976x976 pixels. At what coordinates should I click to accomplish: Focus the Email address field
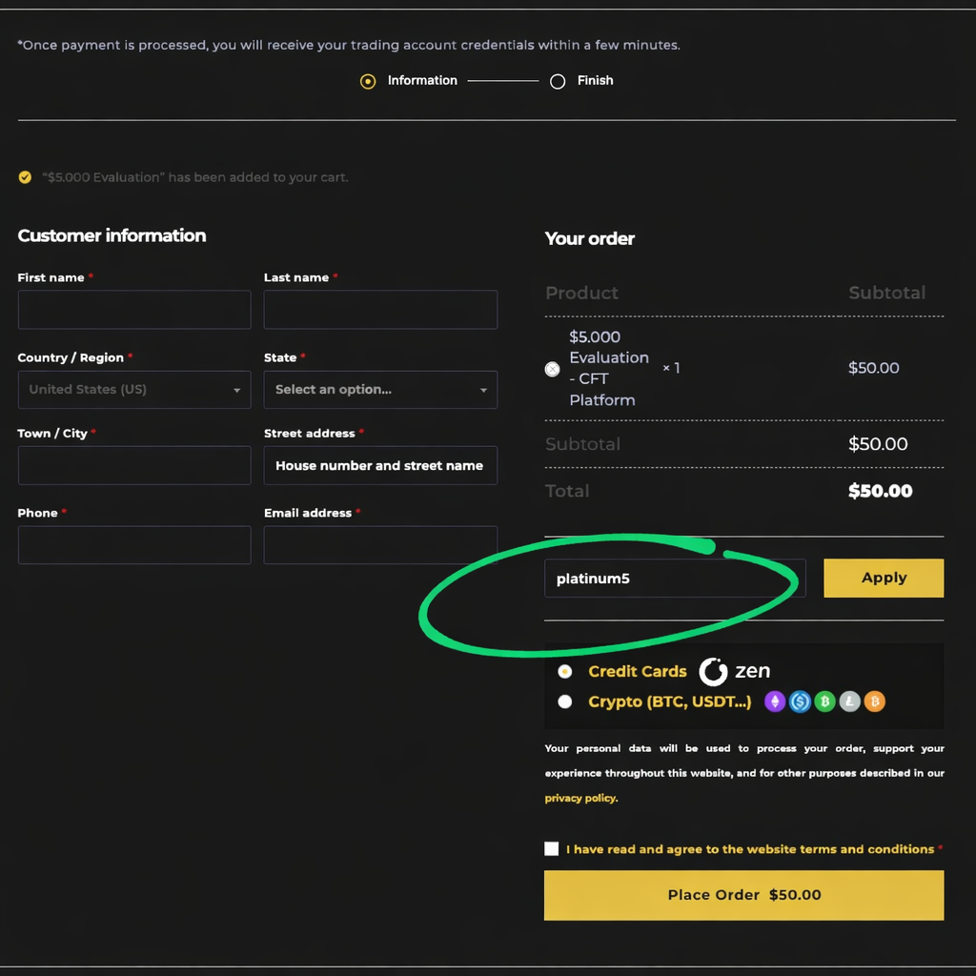click(x=380, y=545)
